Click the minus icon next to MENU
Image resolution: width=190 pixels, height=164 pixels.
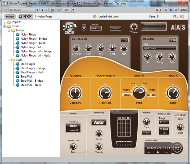pos(24,17)
